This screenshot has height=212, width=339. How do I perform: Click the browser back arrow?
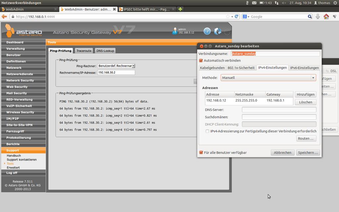[4, 16]
